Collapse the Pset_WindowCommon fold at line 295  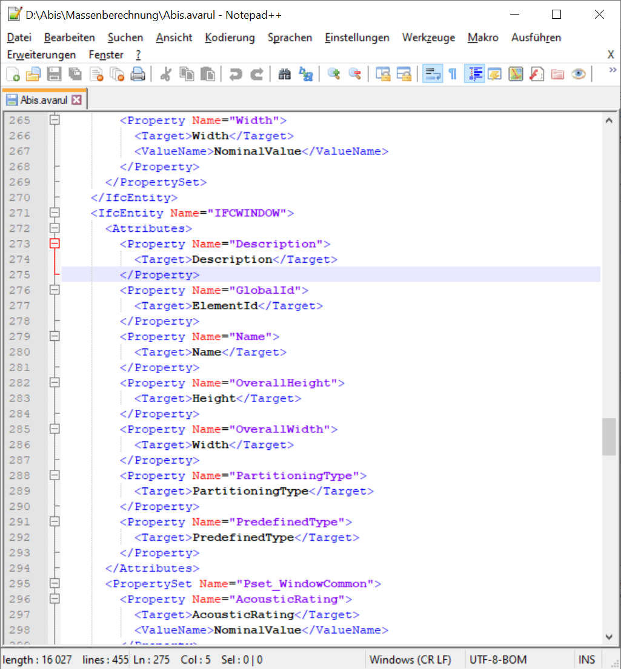55,583
